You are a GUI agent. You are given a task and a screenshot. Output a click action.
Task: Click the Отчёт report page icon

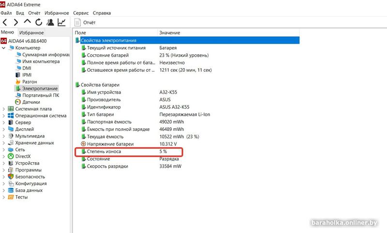(x=77, y=22)
